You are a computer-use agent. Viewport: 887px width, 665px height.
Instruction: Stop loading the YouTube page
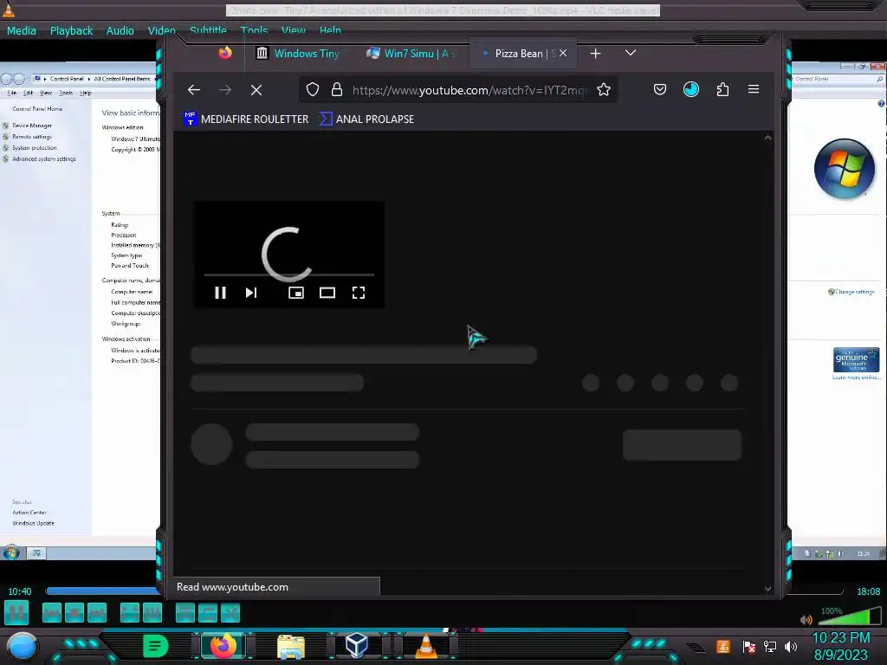[256, 90]
